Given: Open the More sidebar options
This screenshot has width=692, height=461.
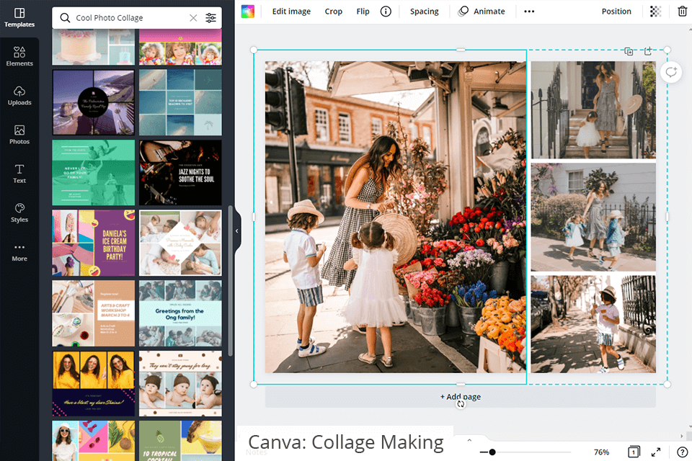Looking at the screenshot, I should 19,252.
